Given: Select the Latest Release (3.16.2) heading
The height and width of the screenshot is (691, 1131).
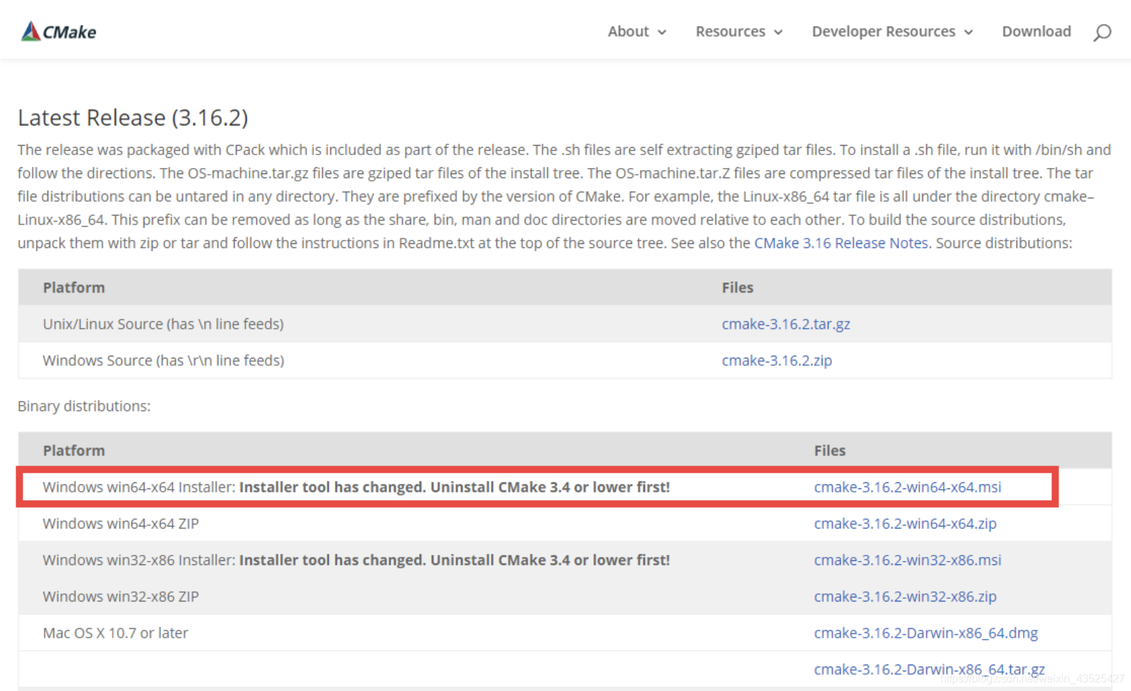Looking at the screenshot, I should click(x=133, y=118).
